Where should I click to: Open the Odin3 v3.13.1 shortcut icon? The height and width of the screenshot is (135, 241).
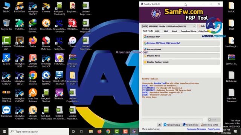(x=59, y=78)
